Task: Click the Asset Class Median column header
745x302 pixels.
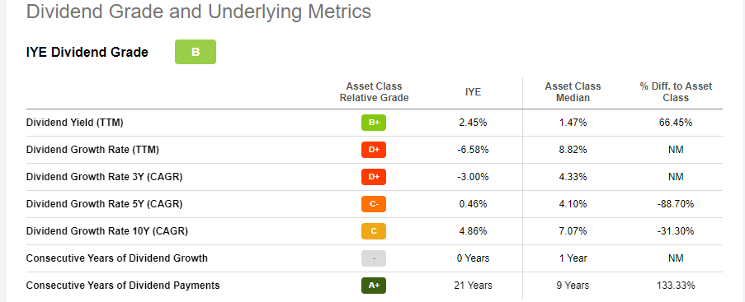Action: (x=573, y=92)
